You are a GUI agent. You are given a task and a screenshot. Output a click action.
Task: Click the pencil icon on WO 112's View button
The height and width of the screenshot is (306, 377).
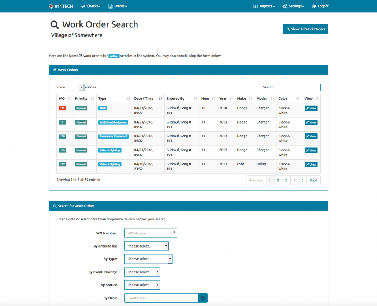pos(308,108)
